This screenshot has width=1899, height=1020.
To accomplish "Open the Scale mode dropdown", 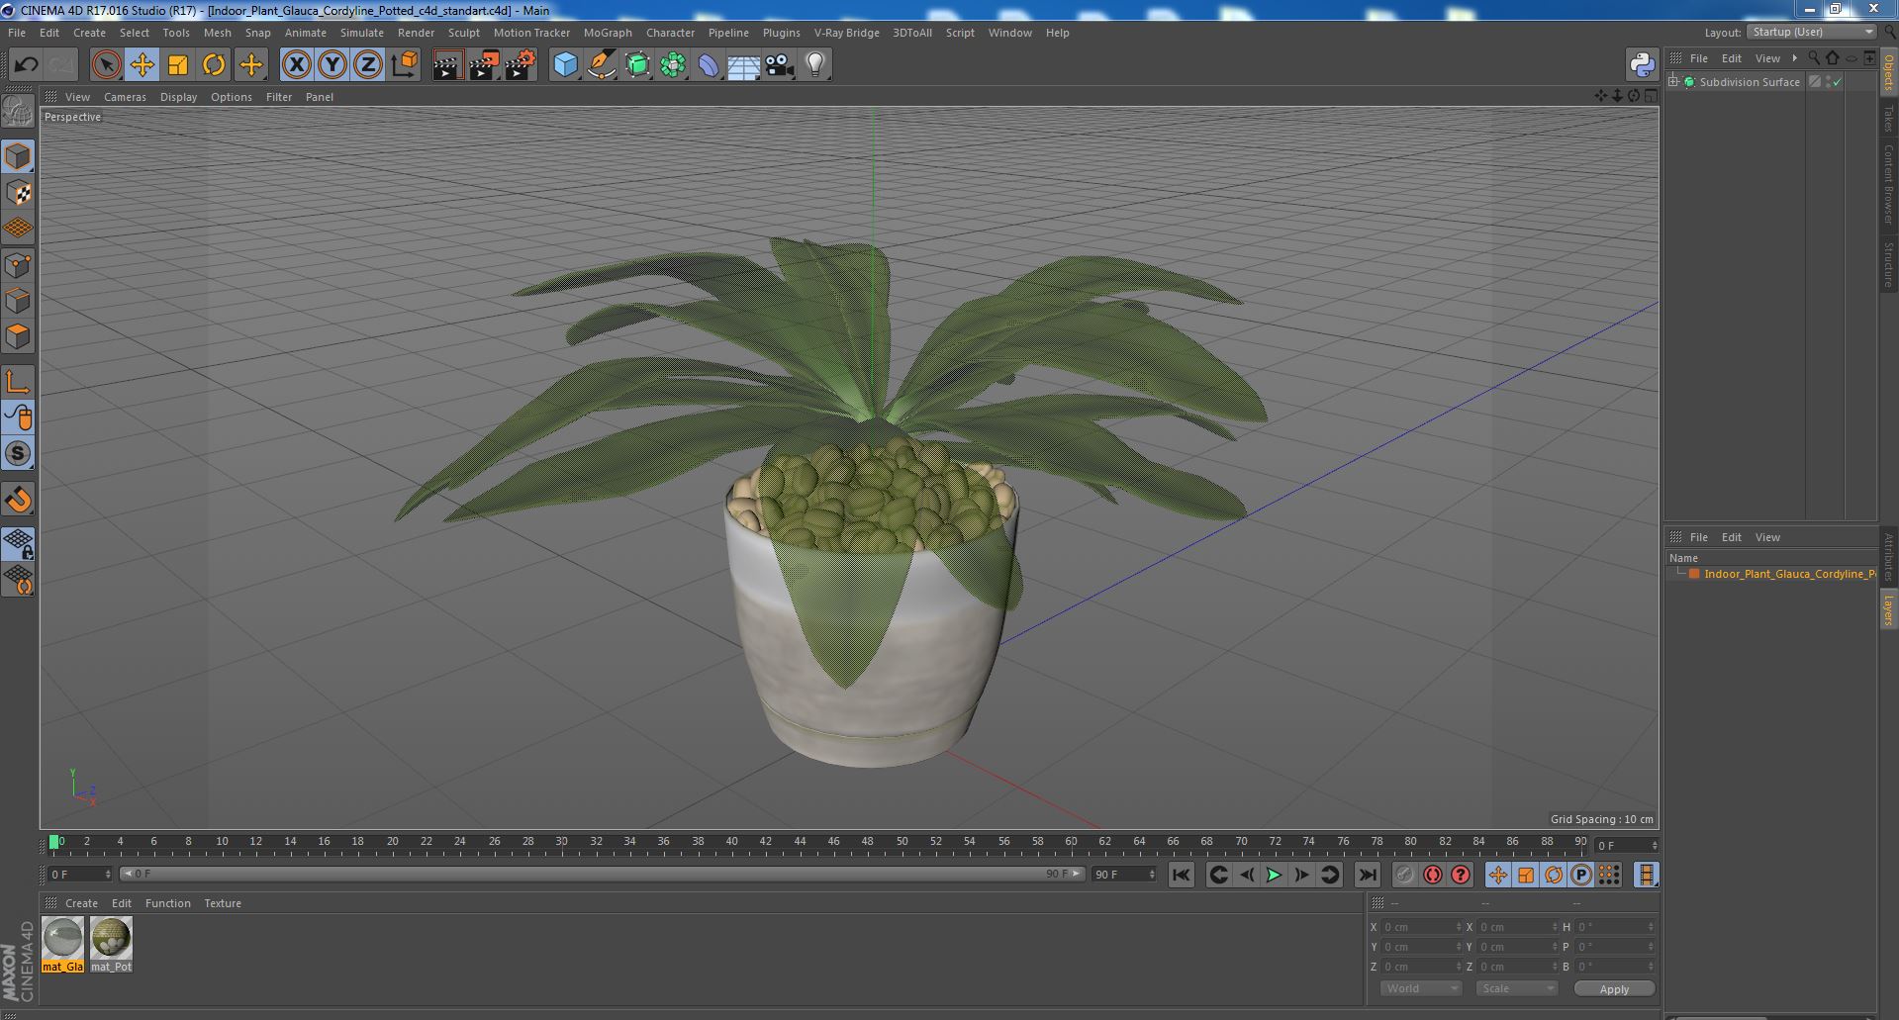I will coord(1515,988).
